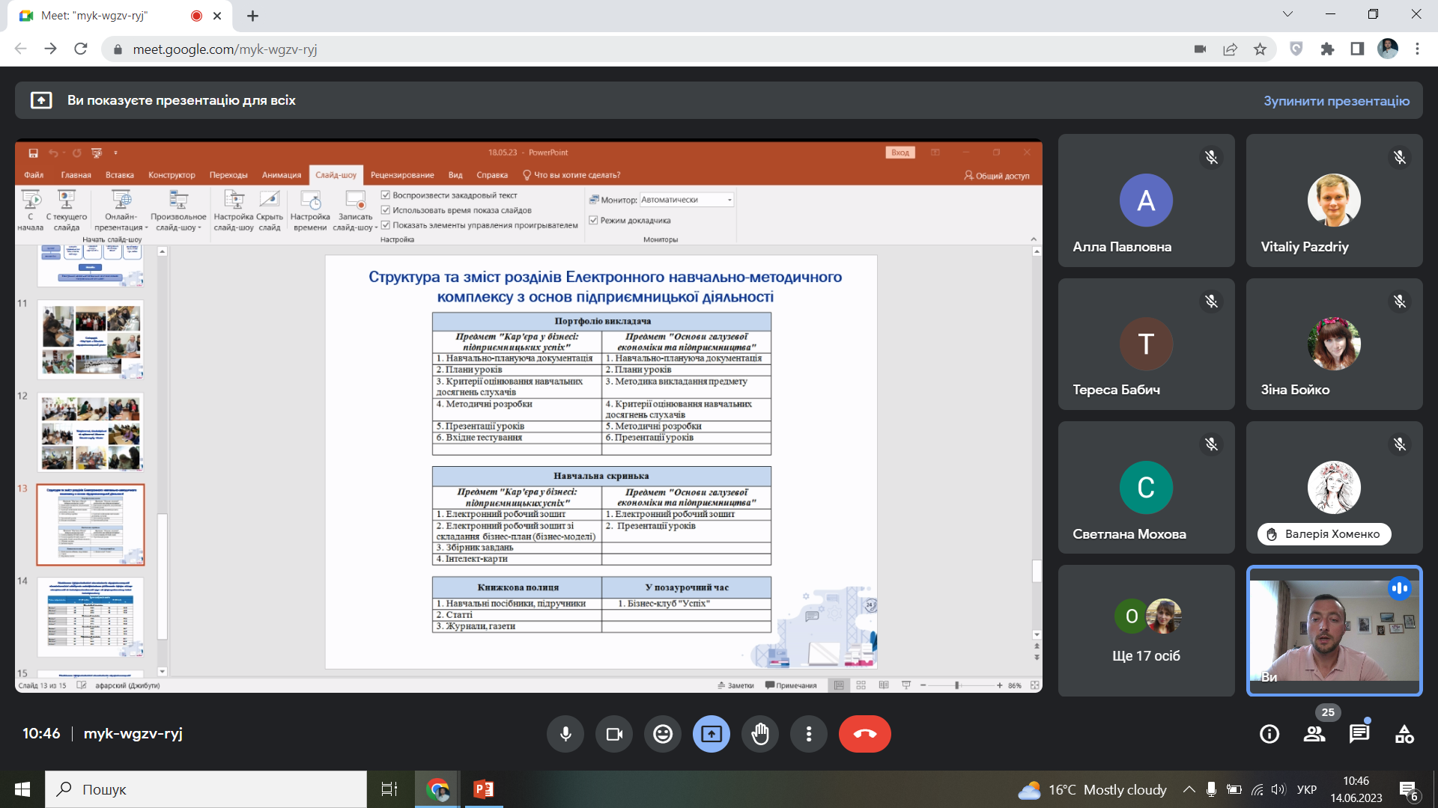Switch to 'Анимация' ribbon tab
The image size is (1438, 808).
(x=282, y=175)
